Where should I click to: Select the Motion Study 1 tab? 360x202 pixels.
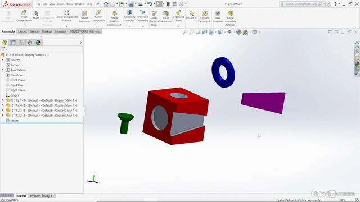coord(41,196)
